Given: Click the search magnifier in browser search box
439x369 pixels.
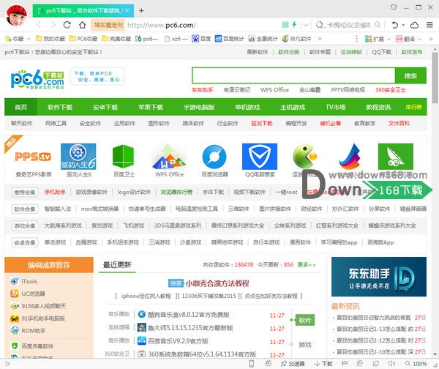Looking at the screenshot, I should [378, 25].
